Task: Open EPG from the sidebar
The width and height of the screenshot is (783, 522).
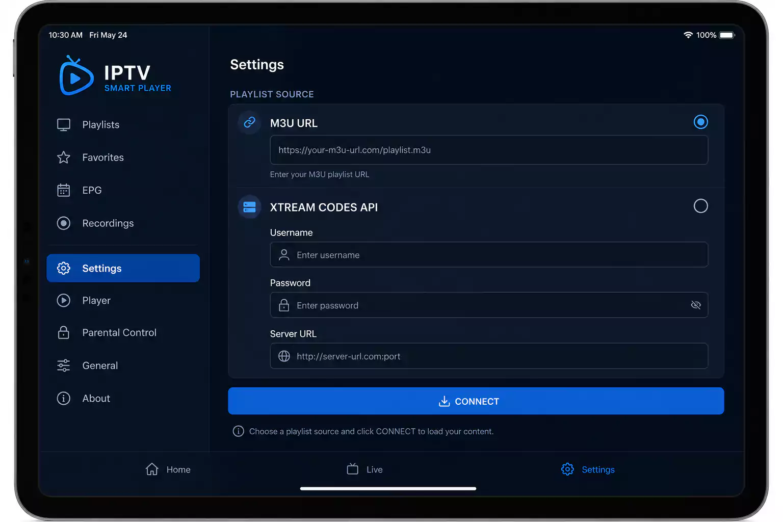Action: 123,190
